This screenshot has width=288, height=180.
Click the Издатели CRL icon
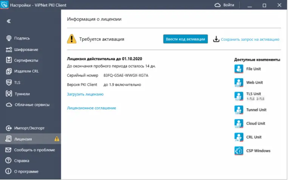click(x=9, y=71)
